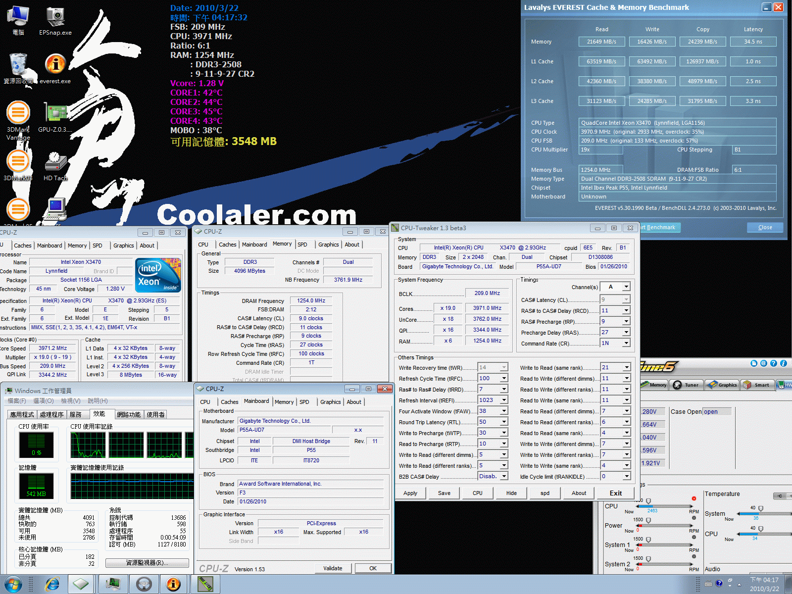Adjust the CPU fan speed threshold slider
The image size is (792, 594).
click(648, 501)
